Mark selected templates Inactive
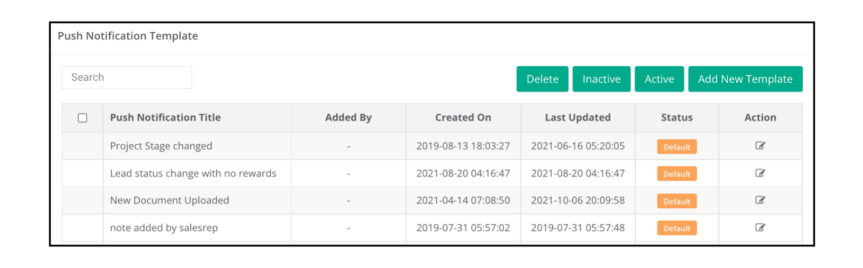The height and width of the screenshot is (268, 863). click(601, 79)
